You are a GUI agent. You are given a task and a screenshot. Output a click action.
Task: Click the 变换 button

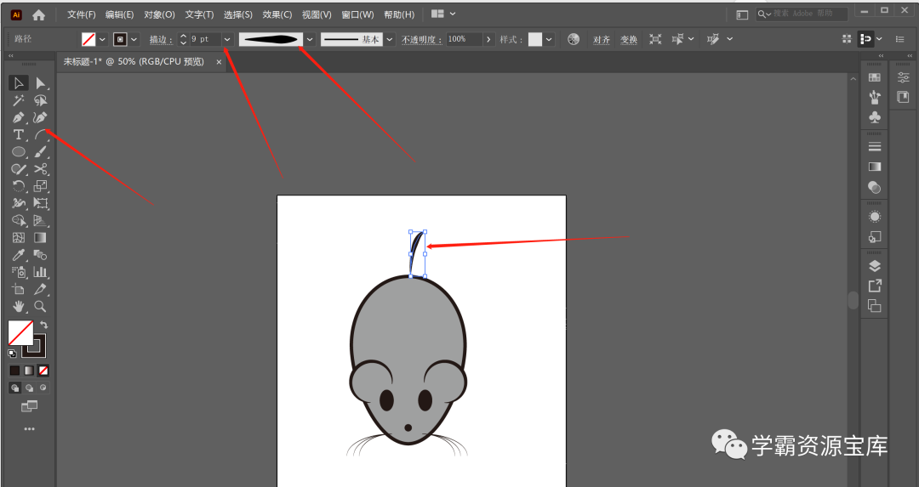(628, 40)
